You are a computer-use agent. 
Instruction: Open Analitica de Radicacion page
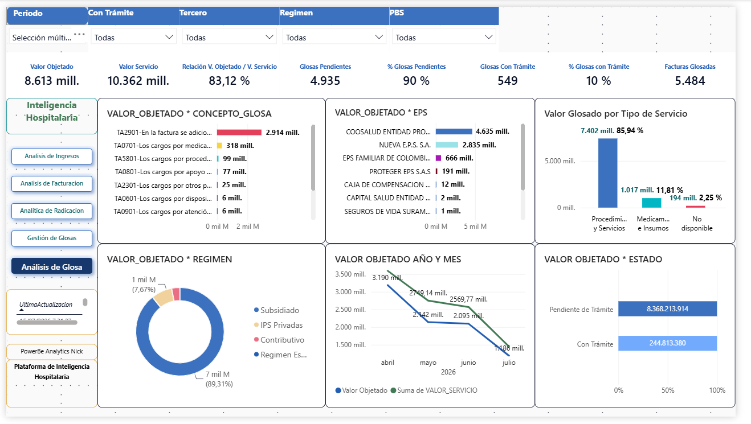[x=52, y=211]
